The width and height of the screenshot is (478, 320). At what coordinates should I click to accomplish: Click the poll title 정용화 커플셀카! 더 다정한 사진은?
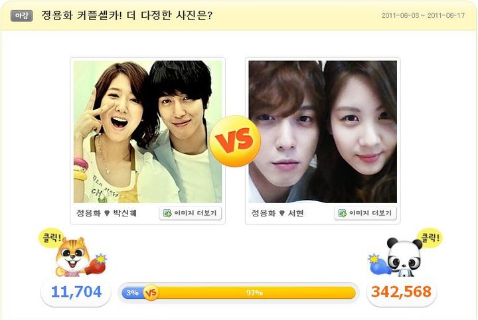(127, 15)
